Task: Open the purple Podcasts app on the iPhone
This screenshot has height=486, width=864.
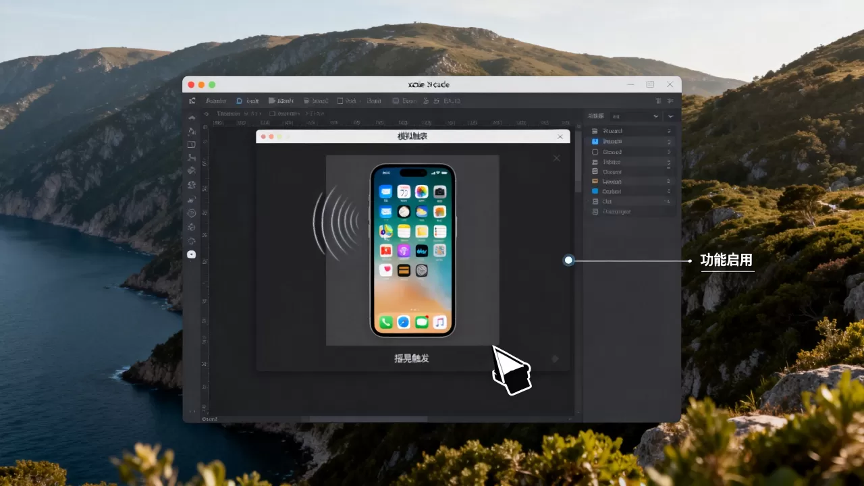Action: pos(404,251)
